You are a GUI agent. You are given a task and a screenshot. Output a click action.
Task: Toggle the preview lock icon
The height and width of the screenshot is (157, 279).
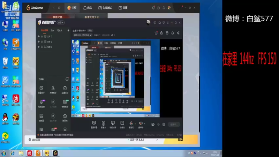pyautogui.click(x=161, y=33)
